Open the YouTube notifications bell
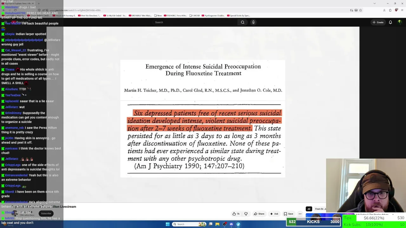406x228 pixels. point(390,22)
